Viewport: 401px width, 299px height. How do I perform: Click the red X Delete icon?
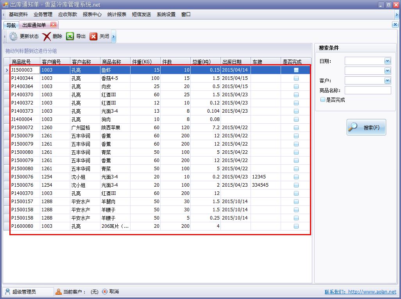pyautogui.click(x=47, y=36)
